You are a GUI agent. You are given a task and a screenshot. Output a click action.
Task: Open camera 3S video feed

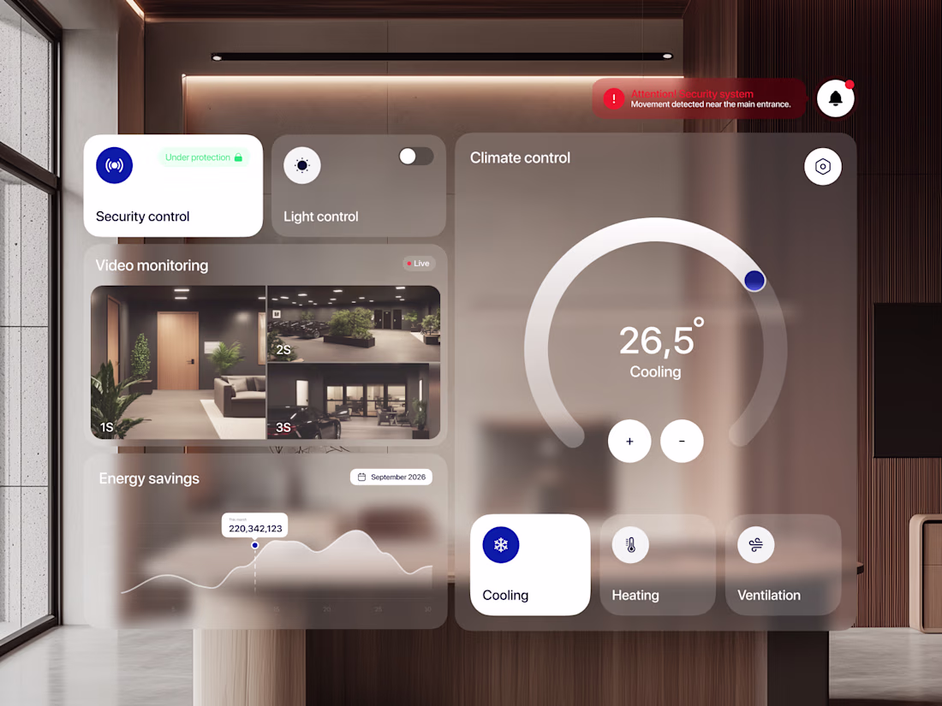point(354,401)
